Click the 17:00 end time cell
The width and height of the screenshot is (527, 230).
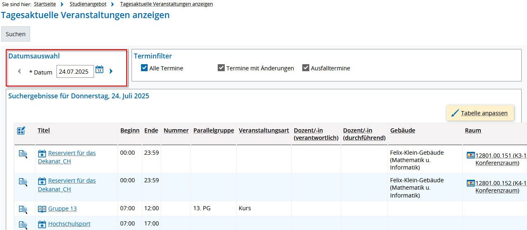pos(151,223)
